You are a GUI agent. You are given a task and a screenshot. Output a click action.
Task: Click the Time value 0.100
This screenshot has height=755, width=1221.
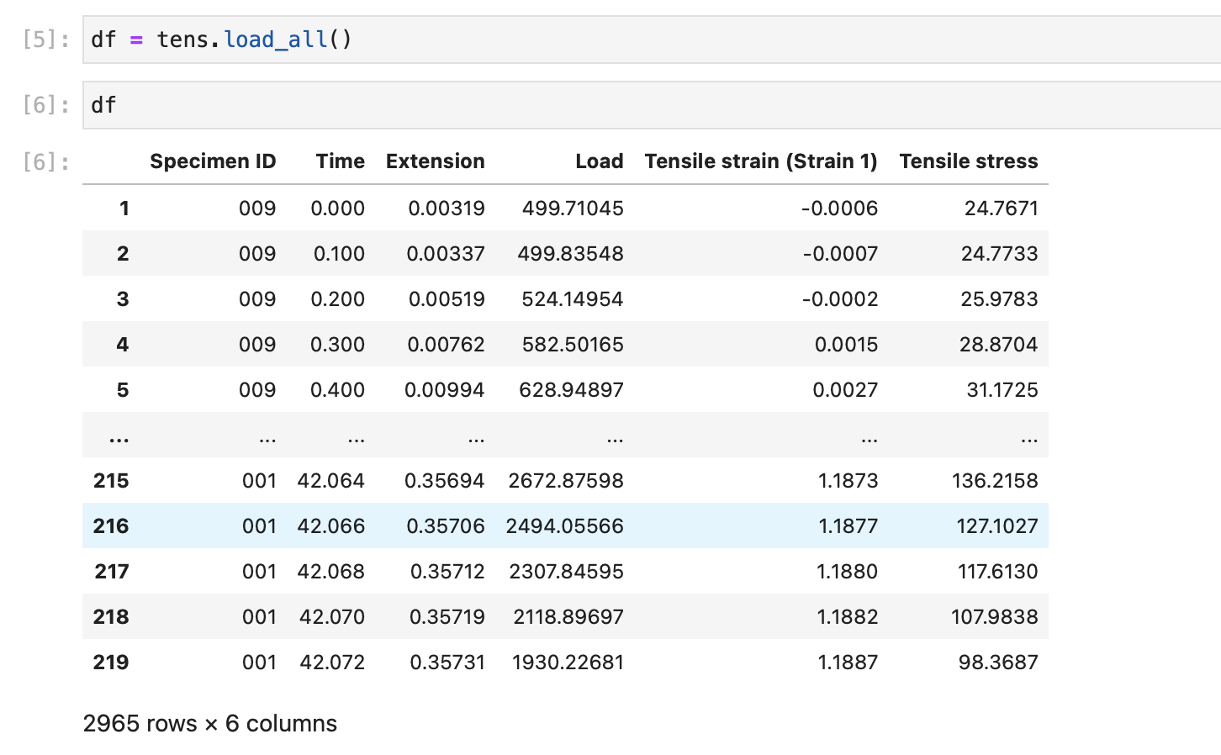click(339, 254)
